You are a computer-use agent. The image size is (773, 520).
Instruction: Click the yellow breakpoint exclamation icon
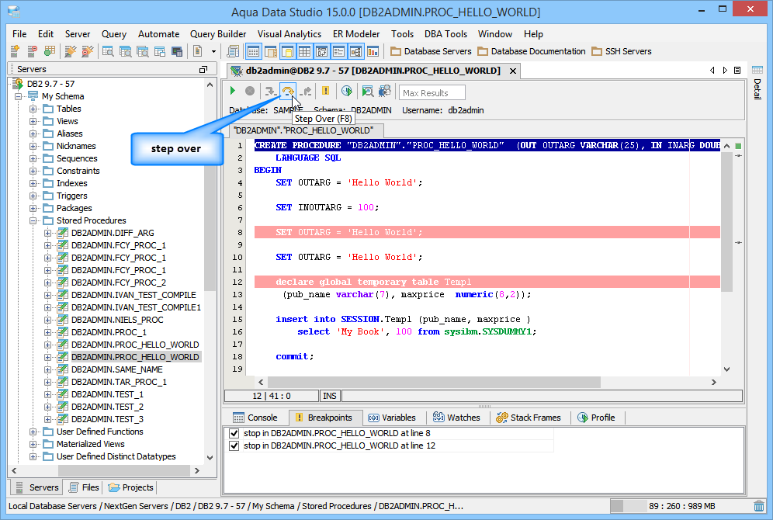coord(325,91)
